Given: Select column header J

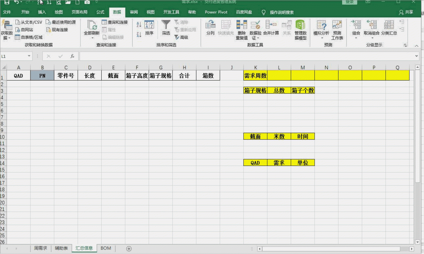Looking at the screenshot, I should pyautogui.click(x=232, y=67).
